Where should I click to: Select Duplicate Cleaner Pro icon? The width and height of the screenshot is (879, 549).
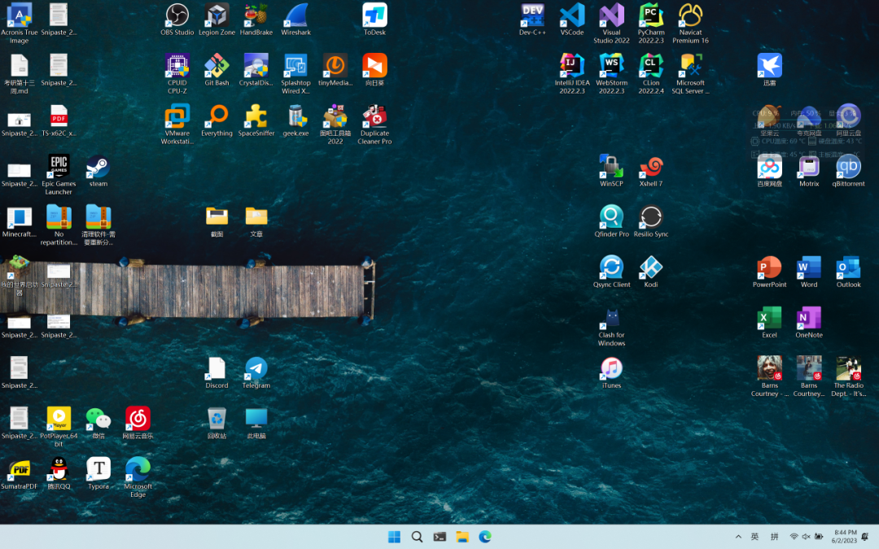click(x=374, y=124)
